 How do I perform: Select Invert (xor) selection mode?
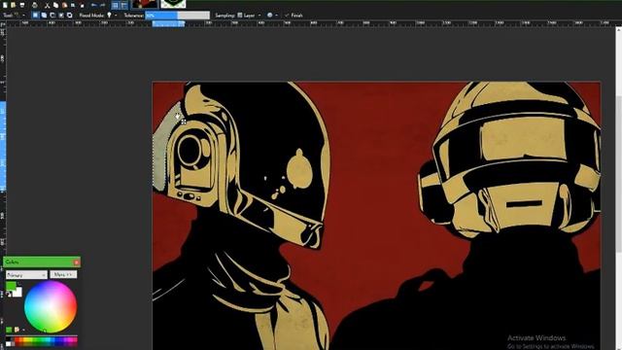point(70,16)
